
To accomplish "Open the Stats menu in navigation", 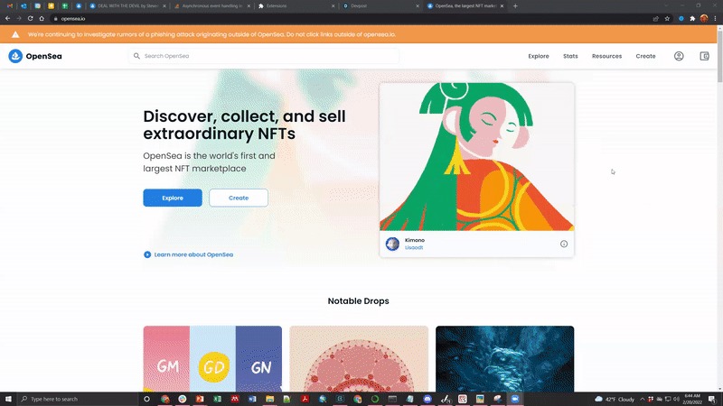I will tap(570, 56).
